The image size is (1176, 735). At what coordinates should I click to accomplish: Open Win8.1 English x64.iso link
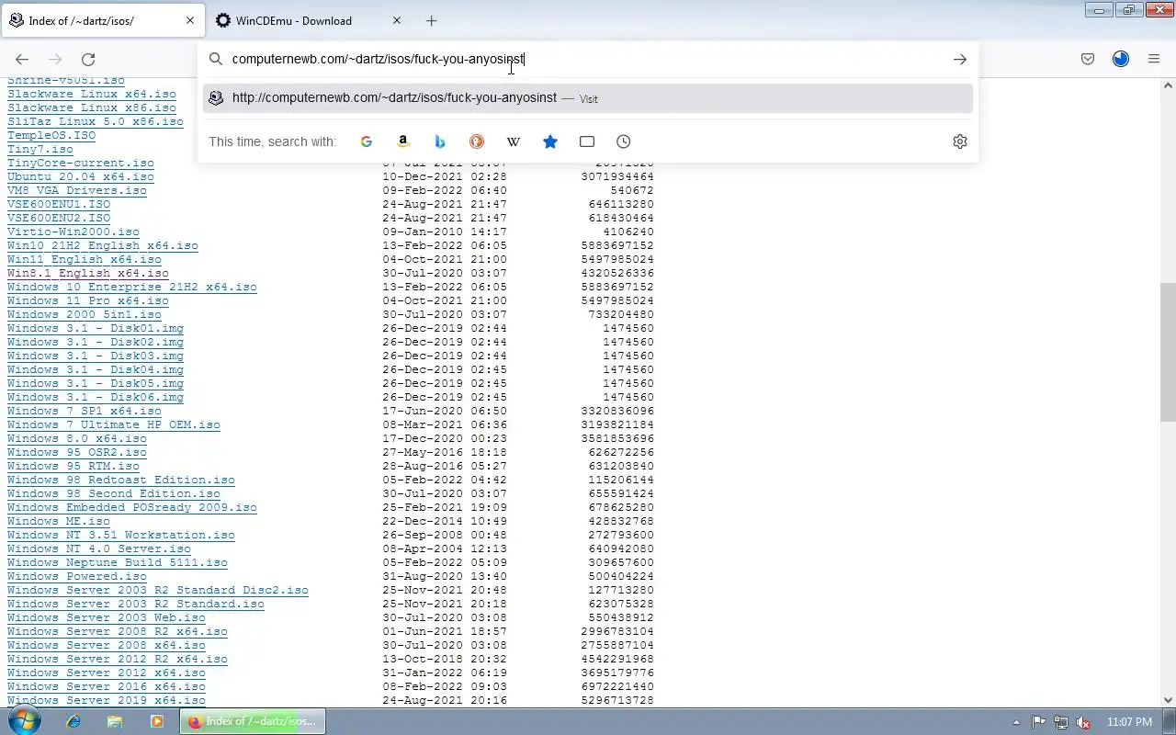click(88, 273)
